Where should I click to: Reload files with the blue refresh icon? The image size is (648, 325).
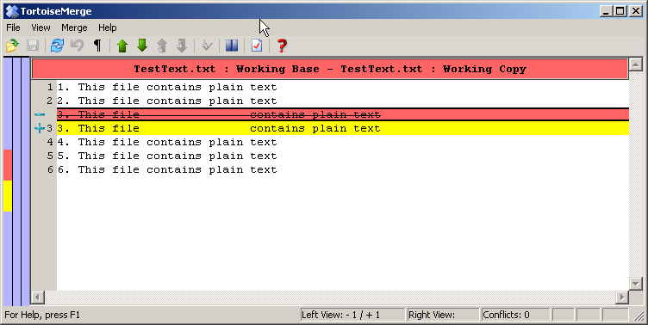click(57, 46)
